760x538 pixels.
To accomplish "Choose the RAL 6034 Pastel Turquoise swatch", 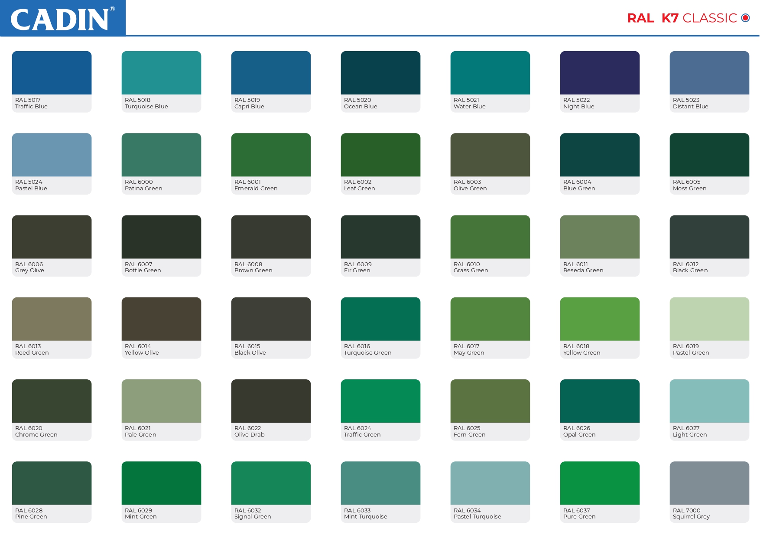I will [490, 483].
